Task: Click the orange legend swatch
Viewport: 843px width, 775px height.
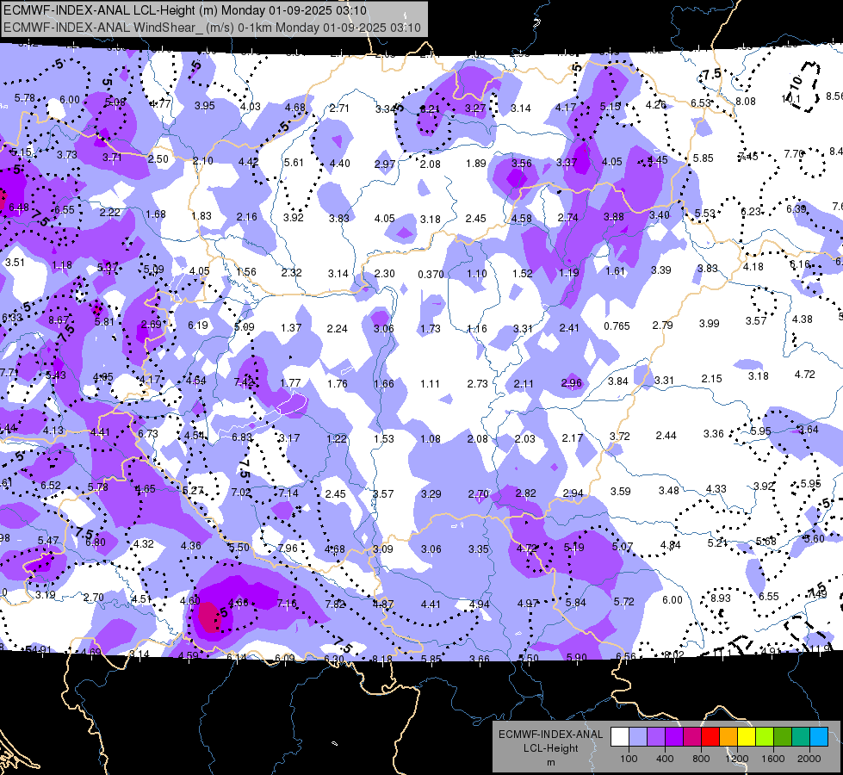Action: (x=728, y=737)
